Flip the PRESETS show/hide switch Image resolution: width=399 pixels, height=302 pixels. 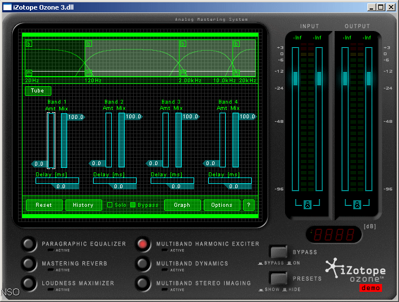[279, 278]
